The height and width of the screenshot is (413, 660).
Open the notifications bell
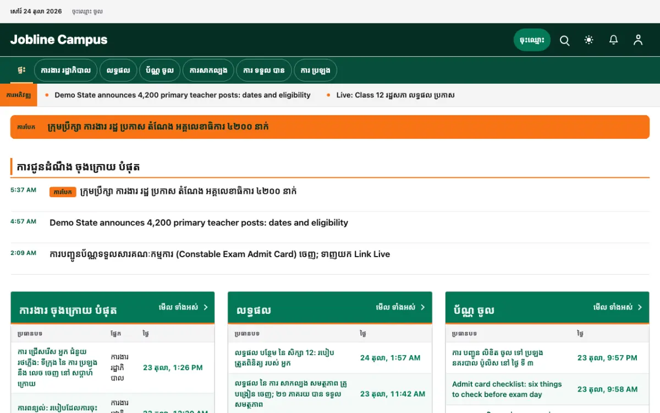[x=613, y=40]
